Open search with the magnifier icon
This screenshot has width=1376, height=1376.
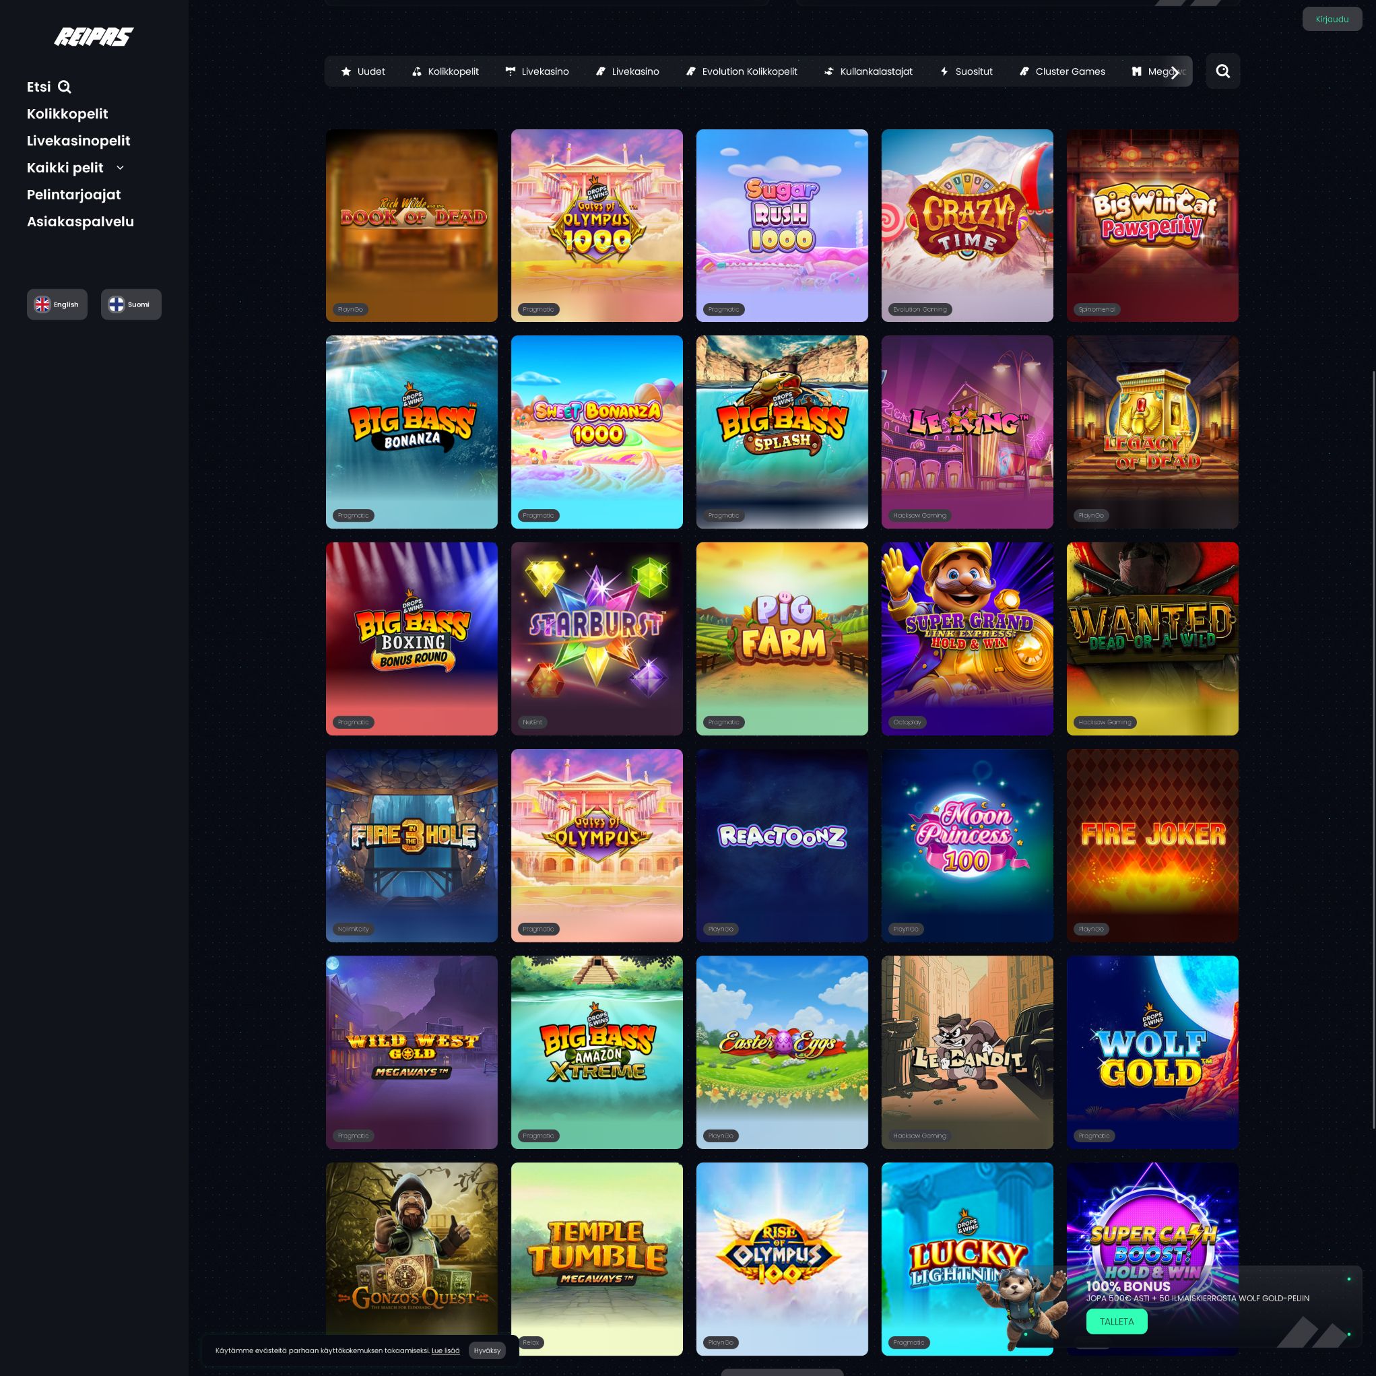click(x=1223, y=71)
